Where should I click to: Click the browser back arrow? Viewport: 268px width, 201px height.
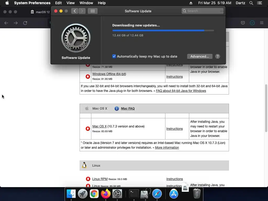(6, 23)
